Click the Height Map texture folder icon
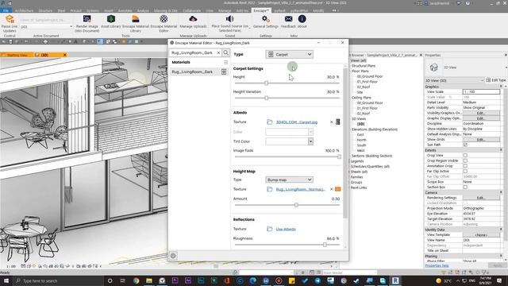The width and height of the screenshot is (508, 286). [x=270, y=189]
